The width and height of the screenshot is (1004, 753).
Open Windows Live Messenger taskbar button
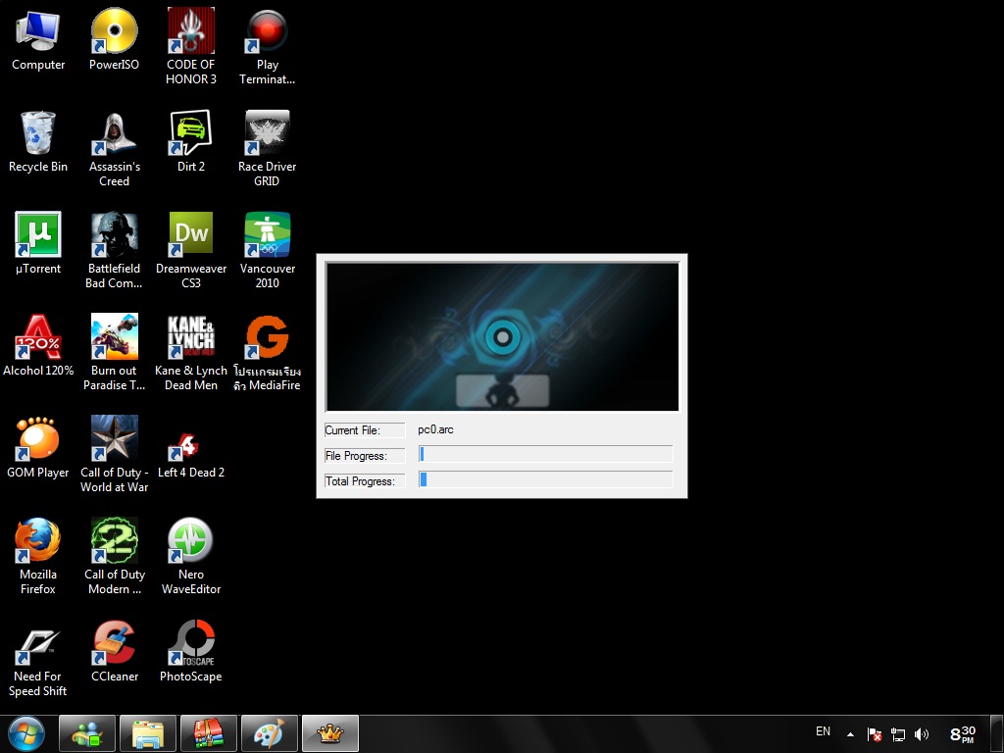(x=87, y=733)
